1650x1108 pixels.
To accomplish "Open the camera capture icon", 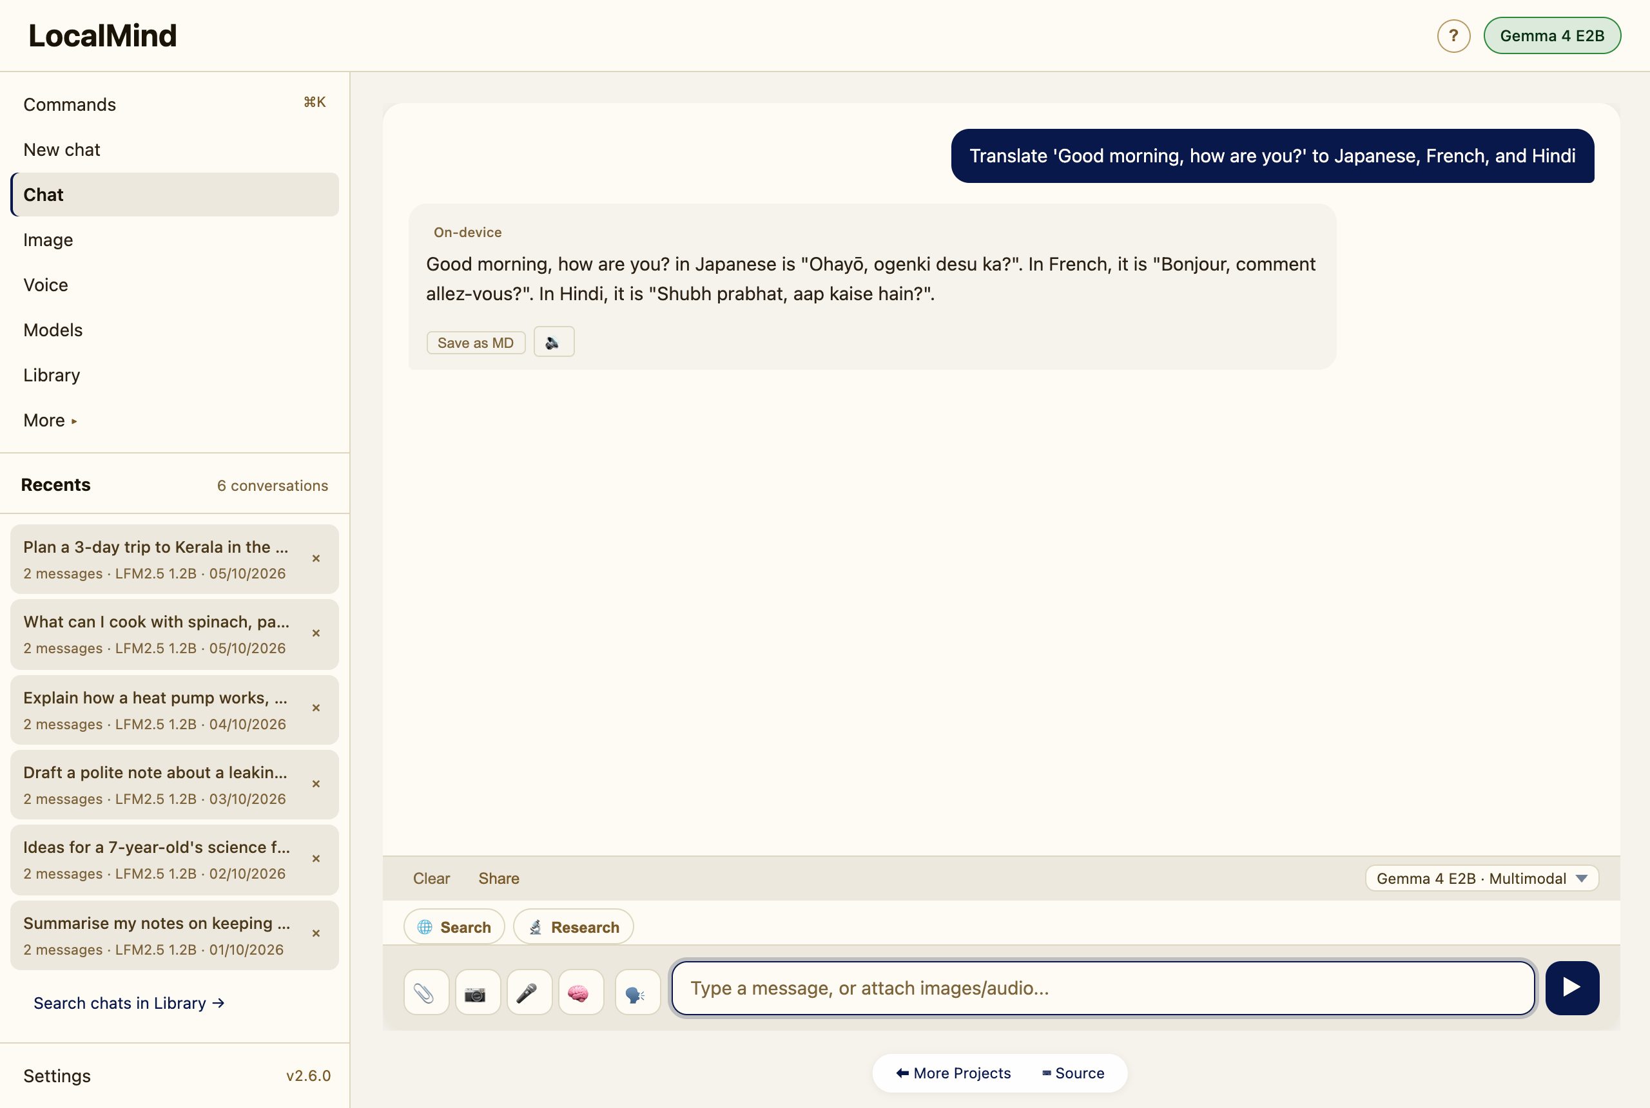I will [x=477, y=992].
